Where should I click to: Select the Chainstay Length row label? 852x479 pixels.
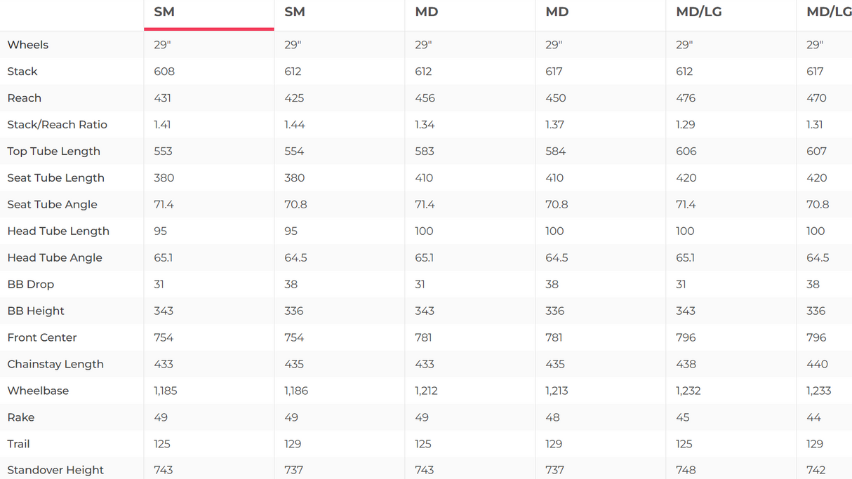coord(55,365)
